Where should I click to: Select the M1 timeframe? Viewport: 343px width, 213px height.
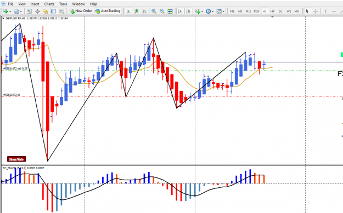[x=232, y=11]
